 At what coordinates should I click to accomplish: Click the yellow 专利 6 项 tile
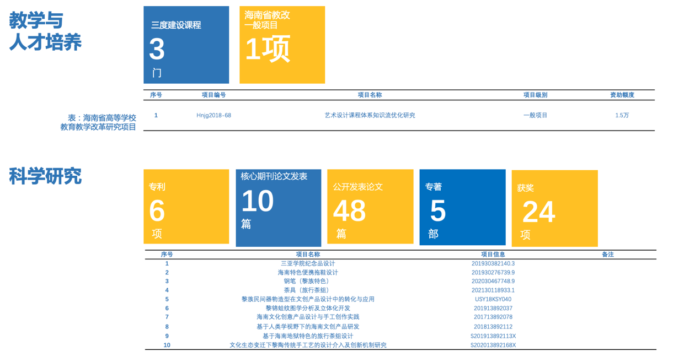(x=186, y=207)
